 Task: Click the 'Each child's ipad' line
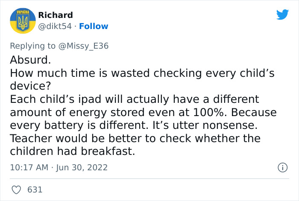pos(134,99)
